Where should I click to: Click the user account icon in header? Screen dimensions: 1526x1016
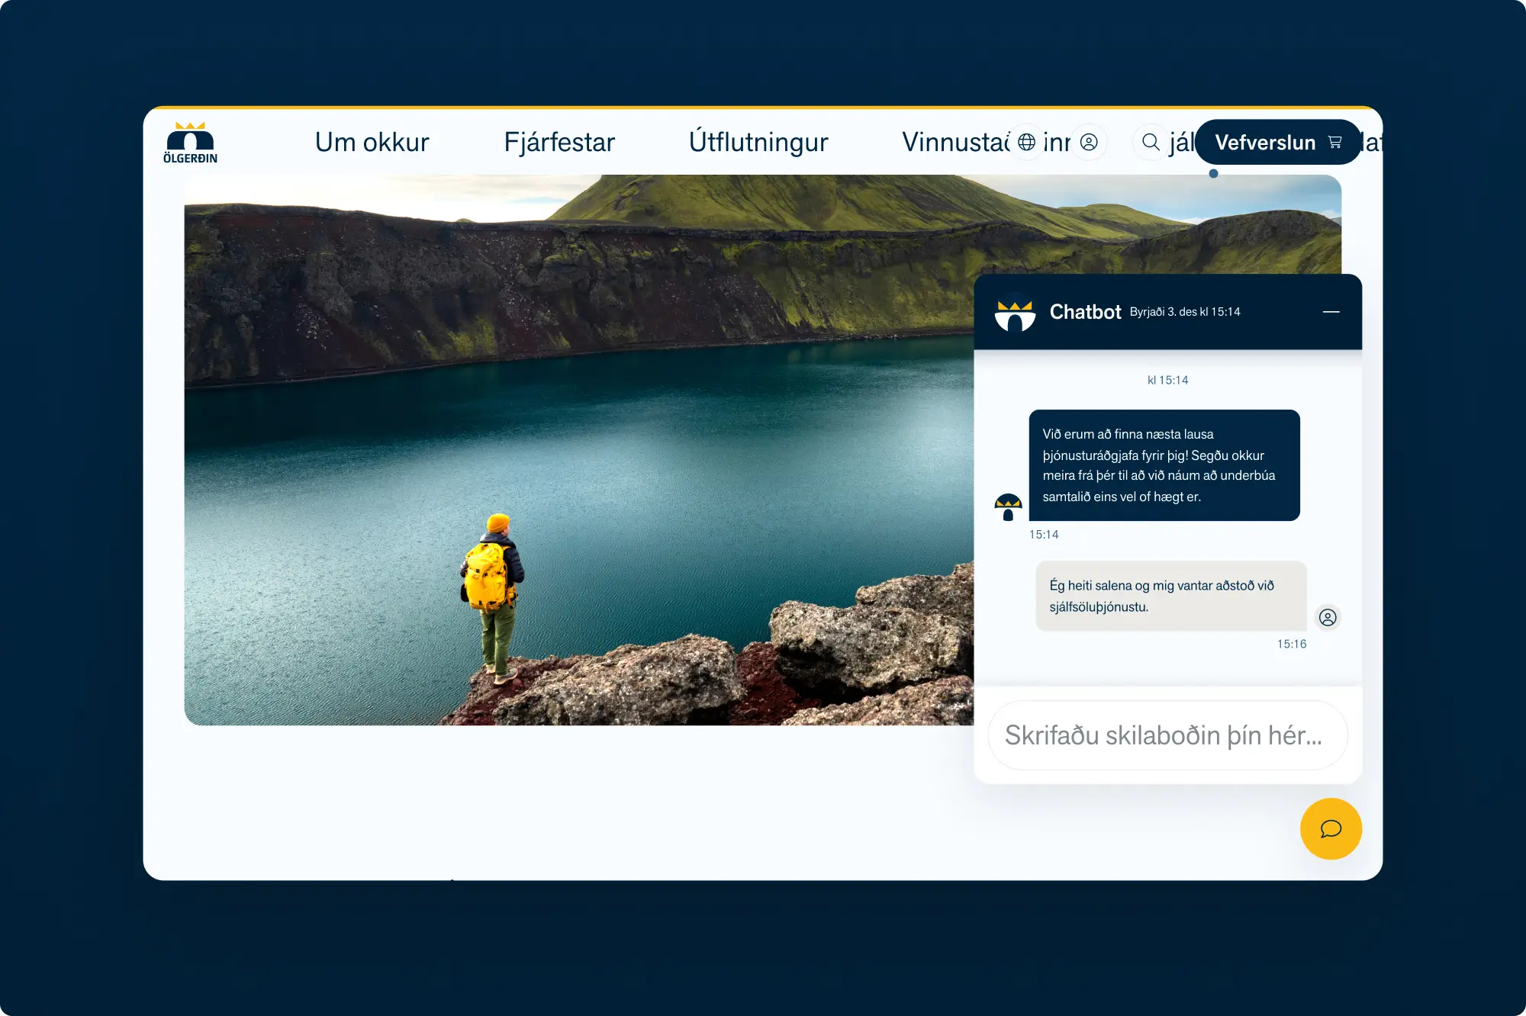1089,142
